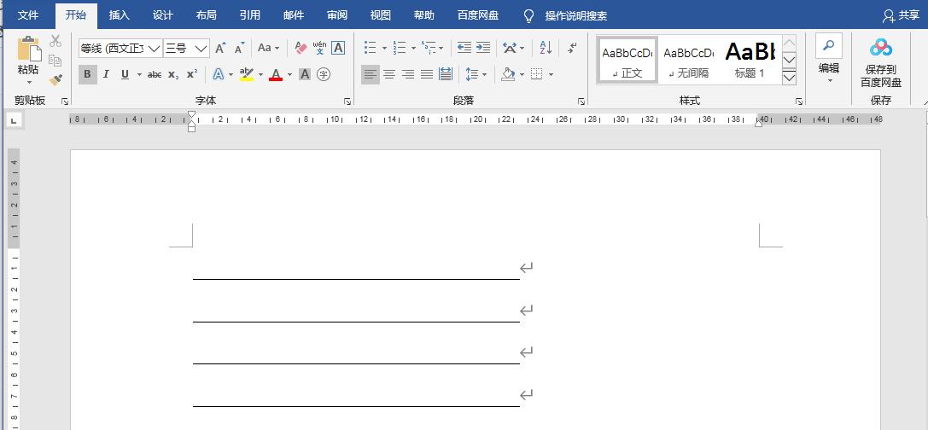Select the 正文 style
Image resolution: width=928 pixels, height=430 pixels.
627,59
